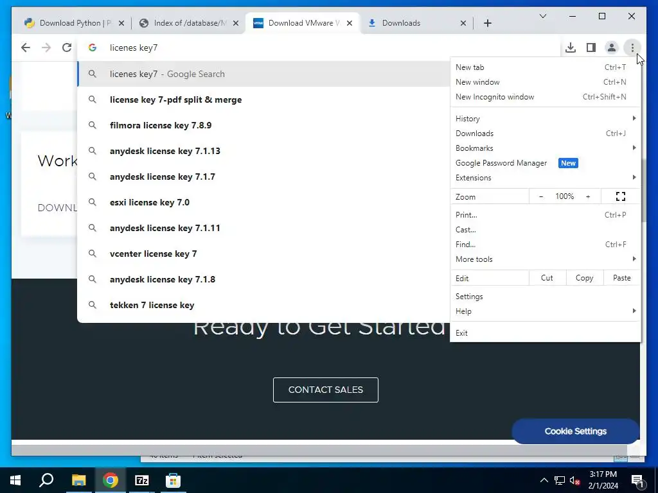Open a New Incognito window

545,97
